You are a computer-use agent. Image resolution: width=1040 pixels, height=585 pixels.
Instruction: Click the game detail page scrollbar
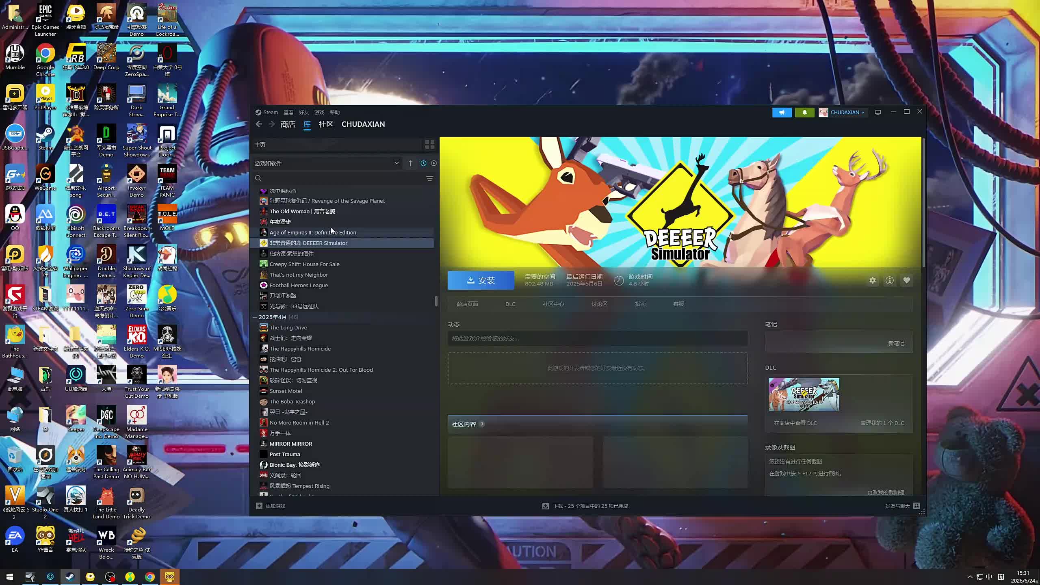tap(924, 202)
